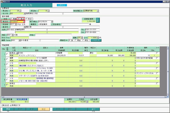
Task: Click the ご担当者名 input field
Action: 75,24
